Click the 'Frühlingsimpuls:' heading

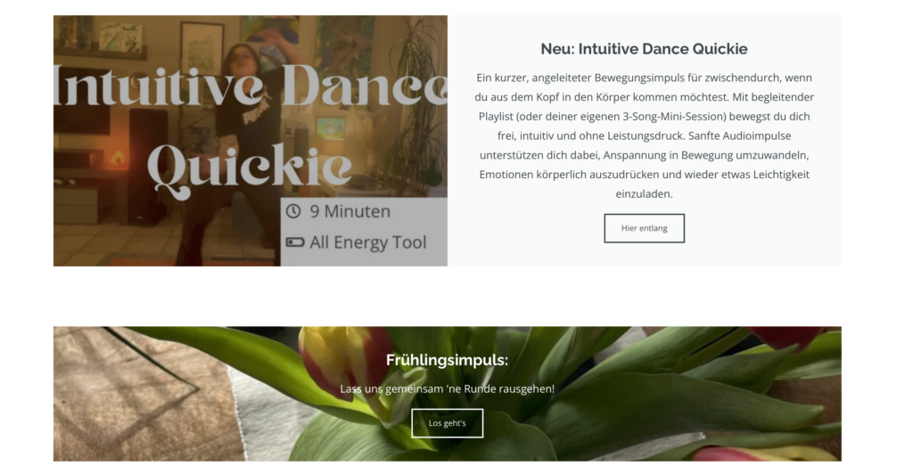point(448,360)
